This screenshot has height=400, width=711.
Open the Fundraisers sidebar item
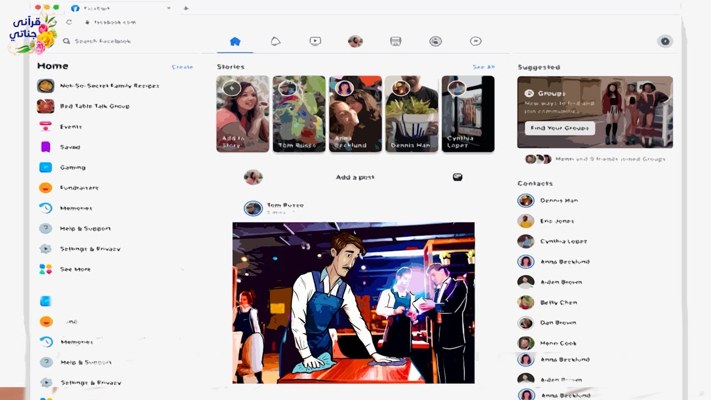68,188
